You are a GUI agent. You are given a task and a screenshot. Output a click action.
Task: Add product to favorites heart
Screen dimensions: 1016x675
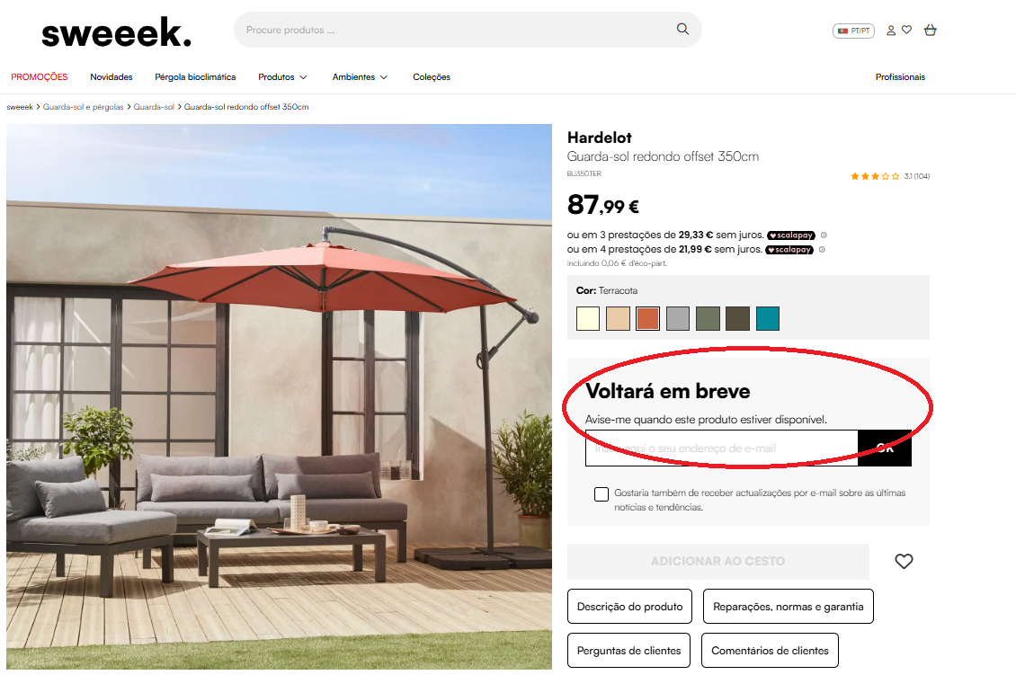tap(904, 561)
